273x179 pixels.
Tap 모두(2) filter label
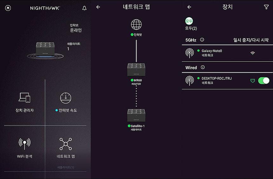pyautogui.click(x=191, y=28)
